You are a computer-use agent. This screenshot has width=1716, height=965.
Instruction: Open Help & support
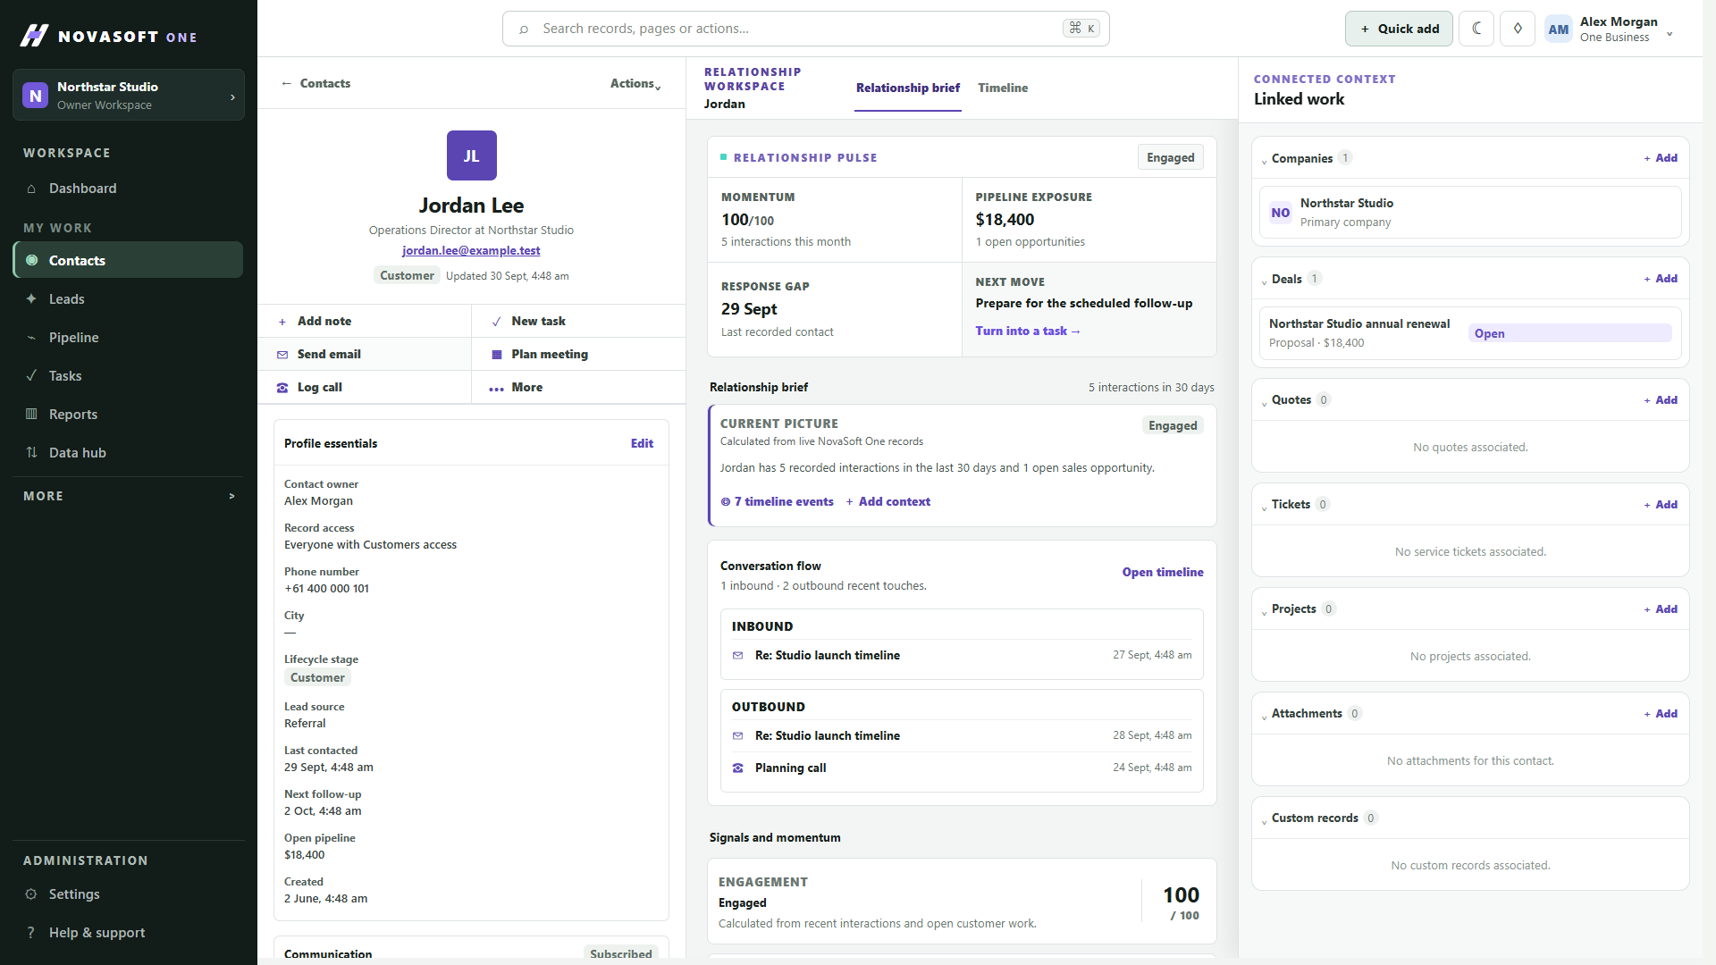pyautogui.click(x=128, y=932)
